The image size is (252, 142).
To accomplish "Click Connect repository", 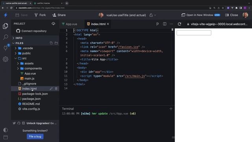I will click(31, 31).
